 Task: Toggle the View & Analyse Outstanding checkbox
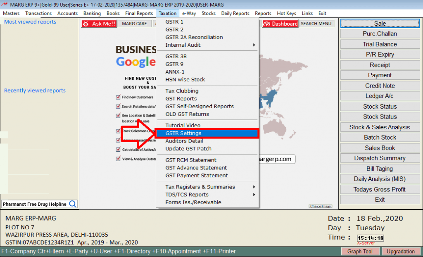pos(118,159)
